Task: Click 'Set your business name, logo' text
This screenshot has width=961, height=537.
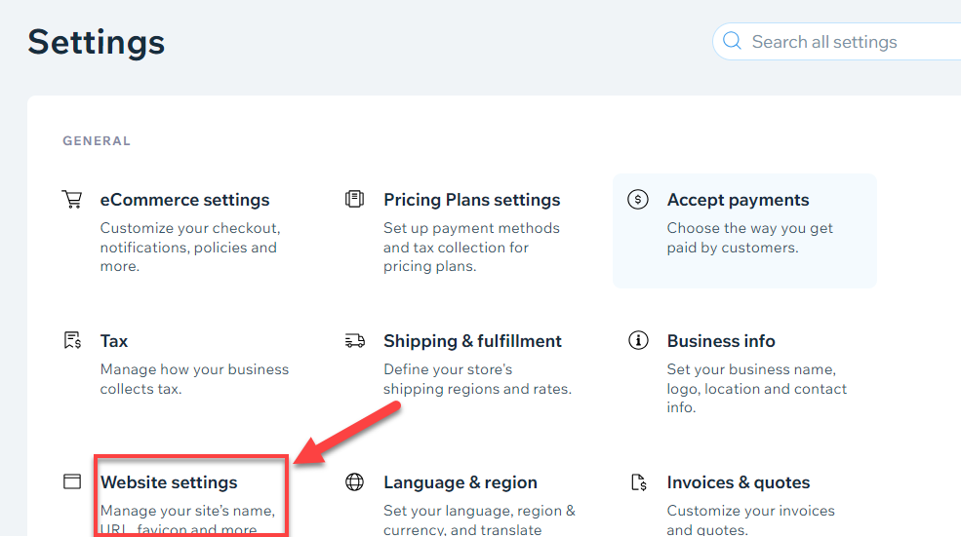Action: pyautogui.click(x=757, y=388)
